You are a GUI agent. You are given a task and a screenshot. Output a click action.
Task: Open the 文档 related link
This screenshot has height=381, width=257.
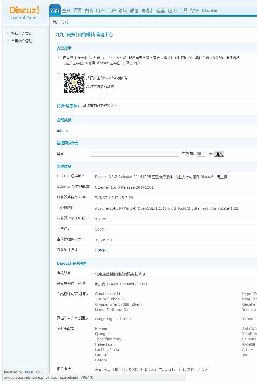190,370
